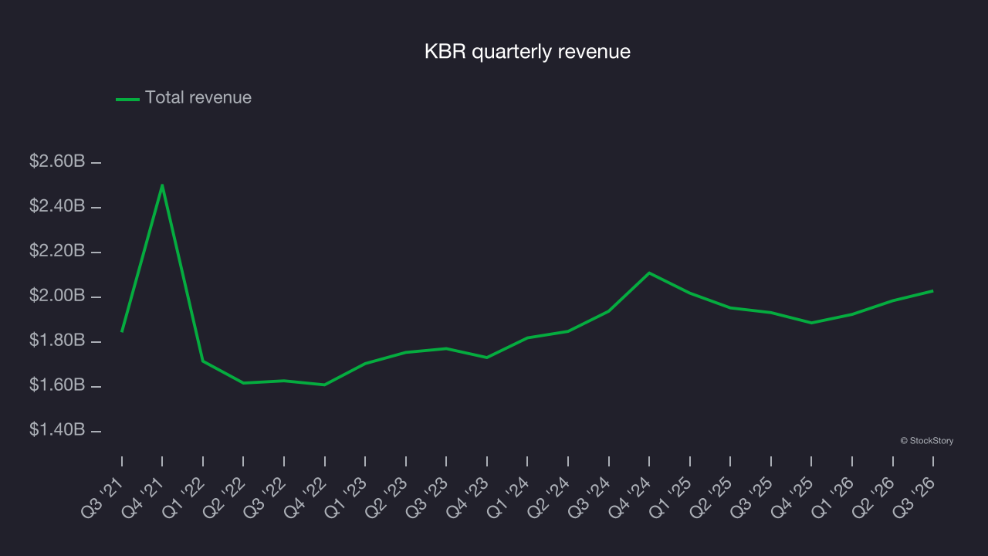Click the Q4 '22 low point on the line

324,385
